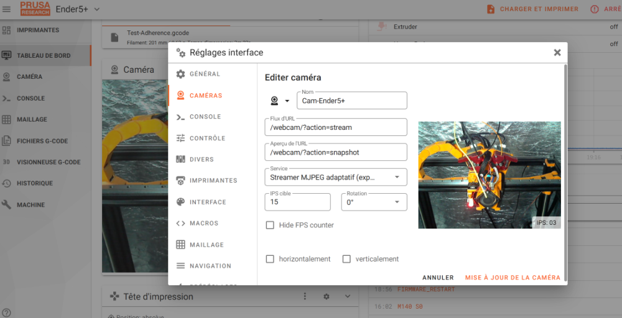Open the hamburger navigation menu icon

point(6,9)
